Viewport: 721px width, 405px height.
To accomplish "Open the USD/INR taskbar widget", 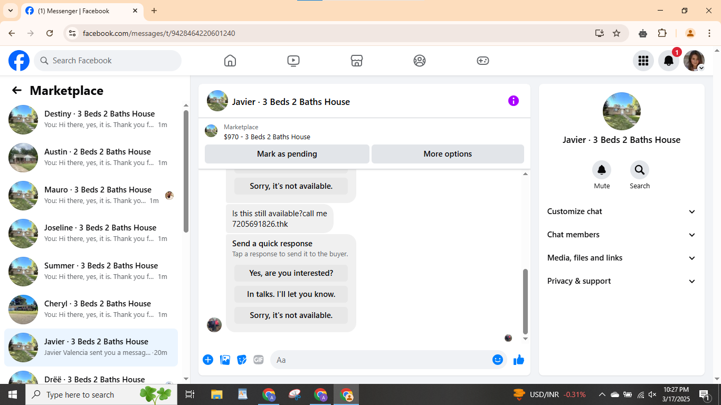I will 549,394.
